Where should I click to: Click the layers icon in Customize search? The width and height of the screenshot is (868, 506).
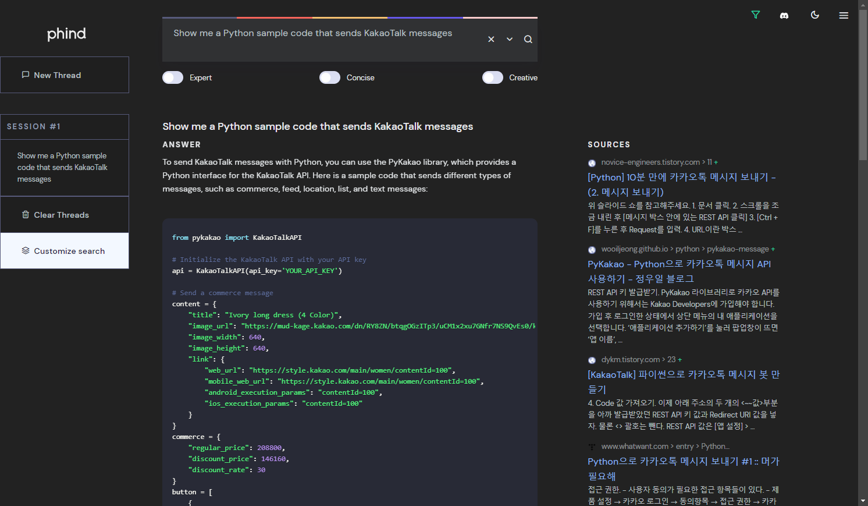(26, 250)
